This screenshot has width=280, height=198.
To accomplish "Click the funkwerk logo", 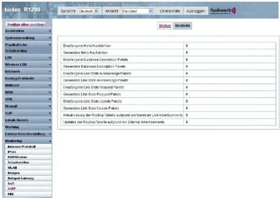I will pos(223,11).
